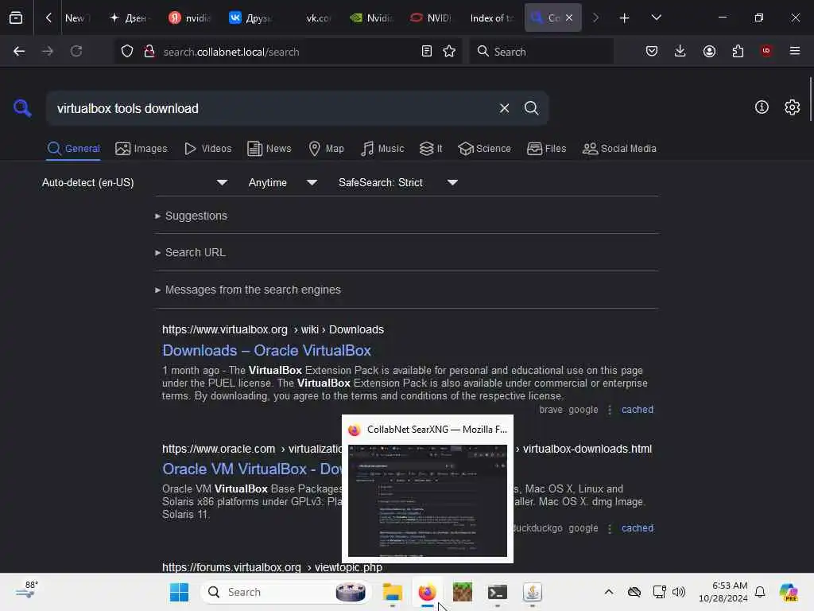Reload the current search page

(76, 51)
